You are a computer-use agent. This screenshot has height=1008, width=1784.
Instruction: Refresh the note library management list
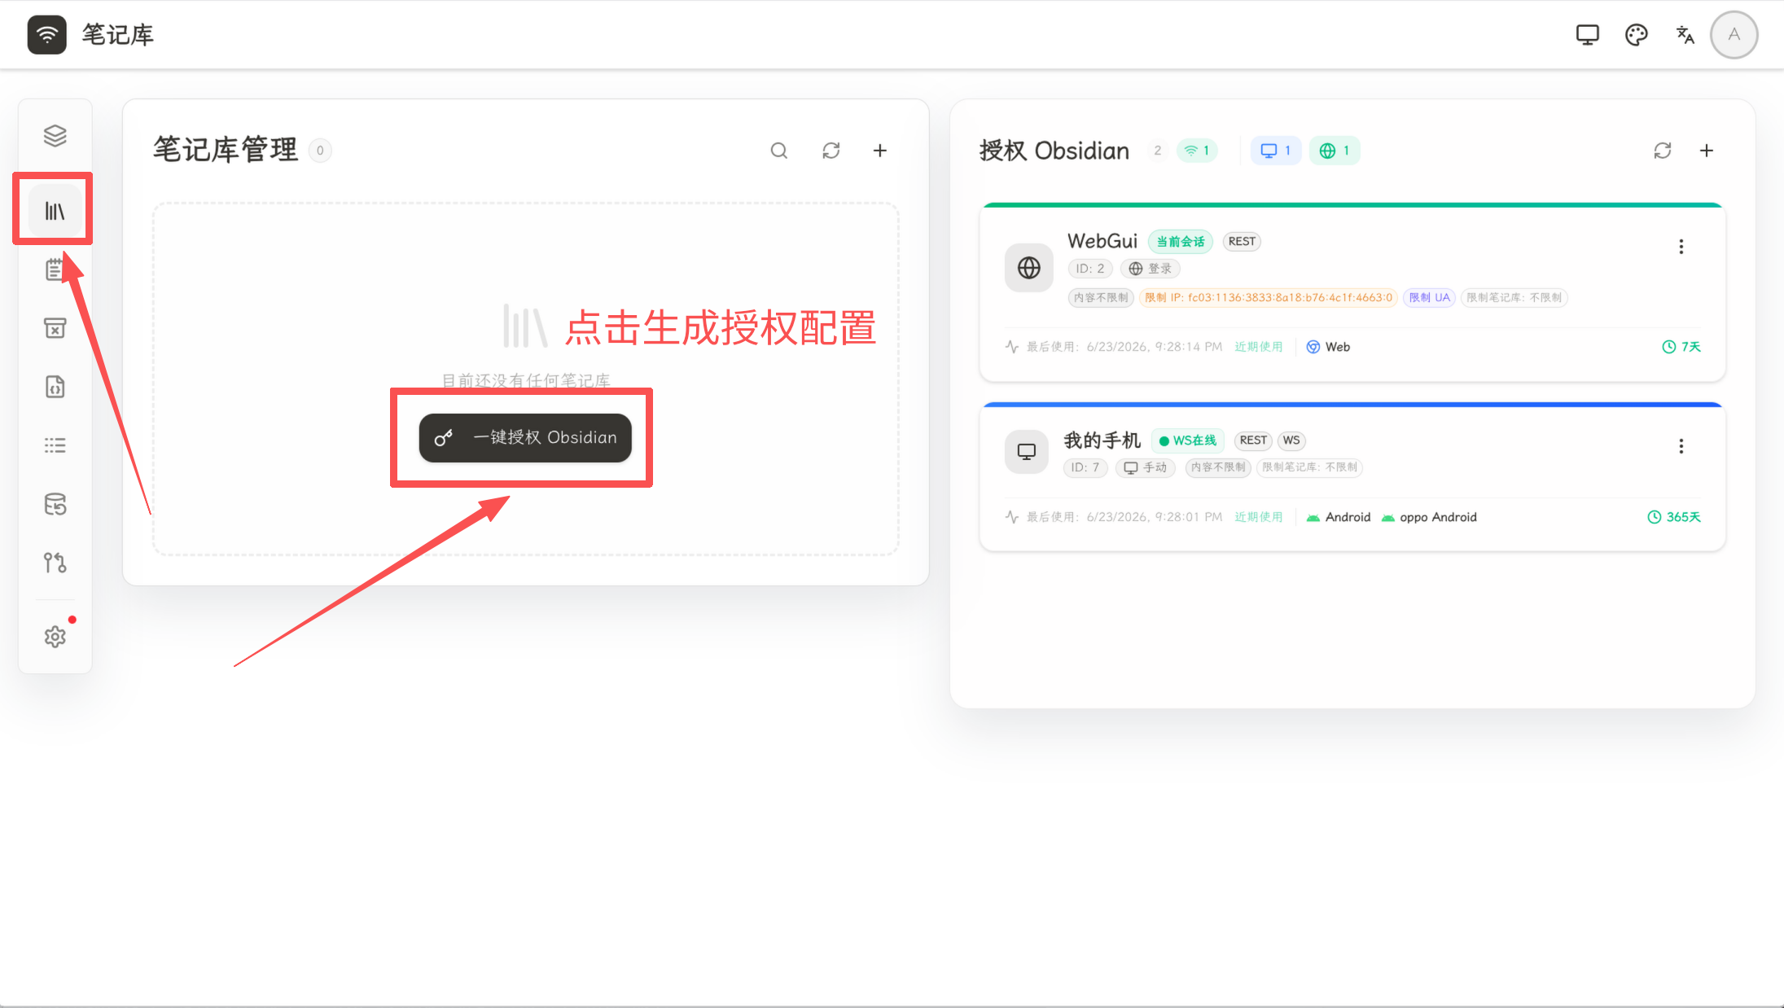tap(831, 151)
